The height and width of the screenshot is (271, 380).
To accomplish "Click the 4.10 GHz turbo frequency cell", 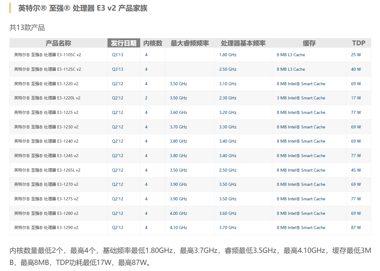I will 178,227.
